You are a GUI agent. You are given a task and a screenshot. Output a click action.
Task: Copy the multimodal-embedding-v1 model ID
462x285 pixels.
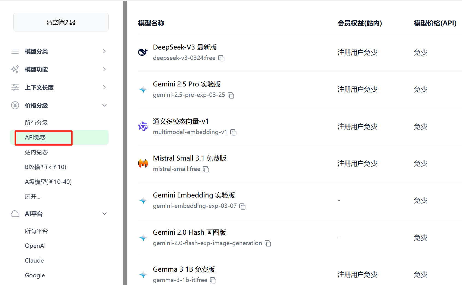point(233,132)
